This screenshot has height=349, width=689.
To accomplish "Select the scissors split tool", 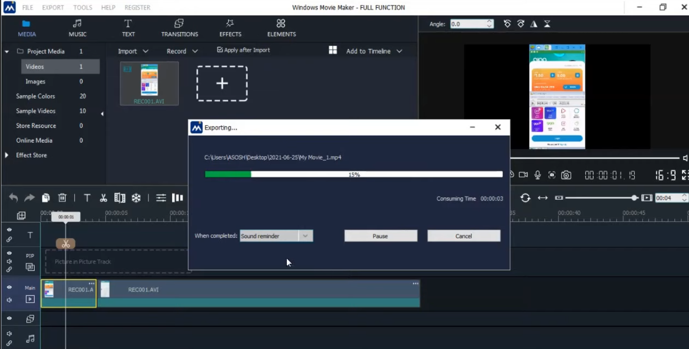I will point(103,198).
